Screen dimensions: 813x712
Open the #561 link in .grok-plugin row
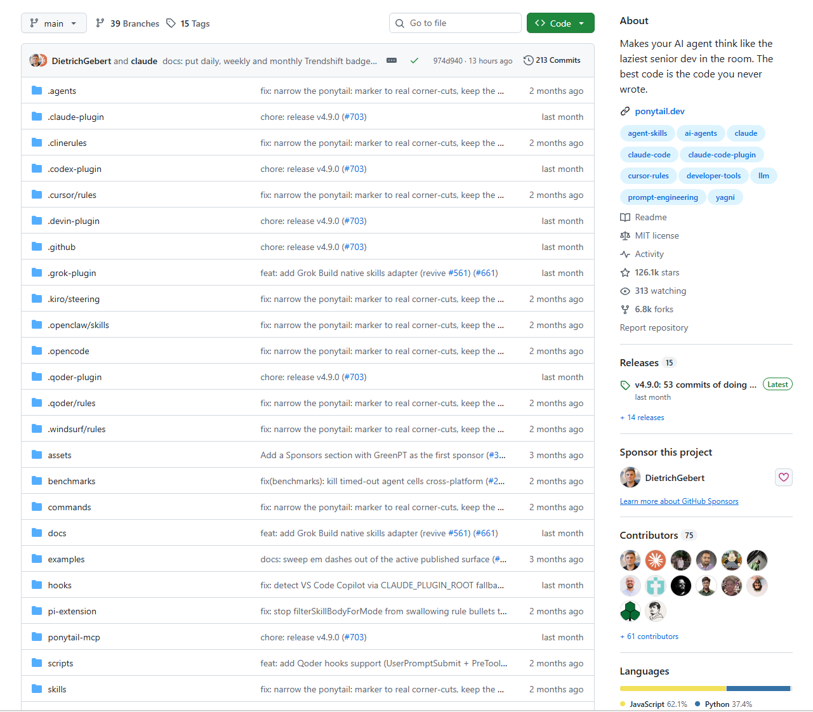459,273
